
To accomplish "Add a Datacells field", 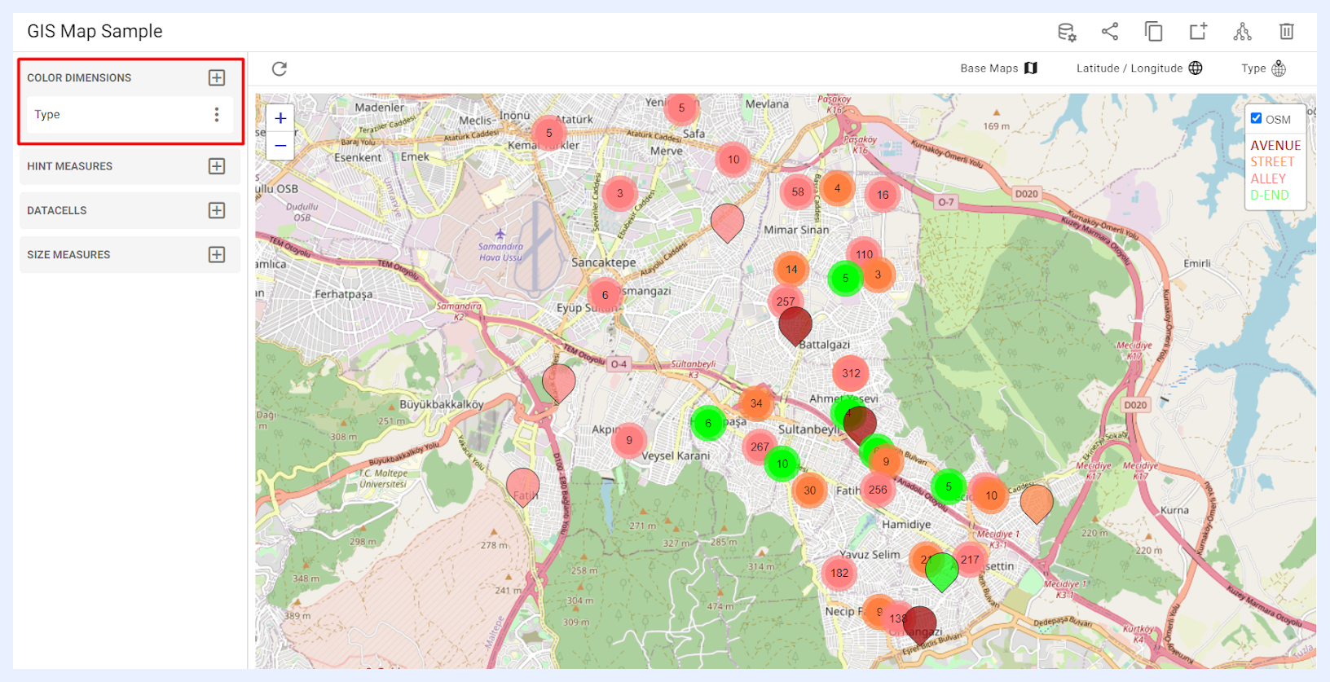I will [x=217, y=210].
